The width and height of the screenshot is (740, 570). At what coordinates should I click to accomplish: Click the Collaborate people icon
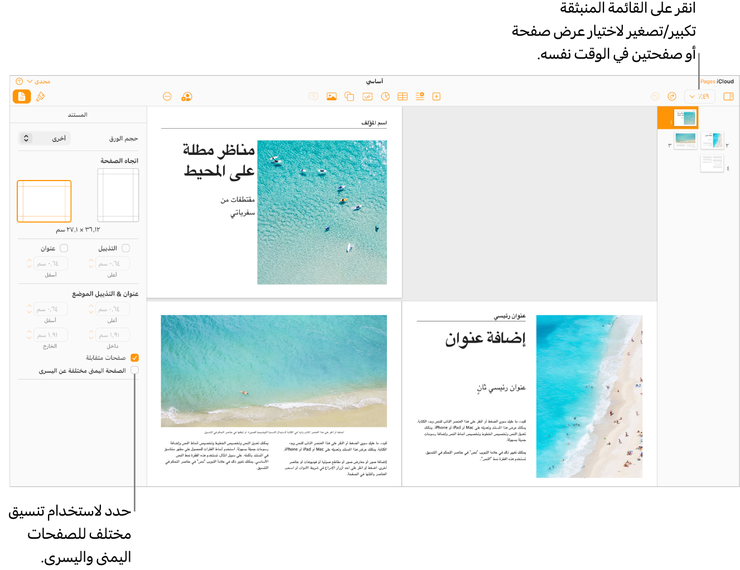pyautogui.click(x=187, y=96)
